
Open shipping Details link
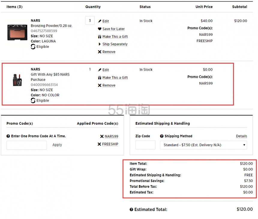click(x=241, y=136)
